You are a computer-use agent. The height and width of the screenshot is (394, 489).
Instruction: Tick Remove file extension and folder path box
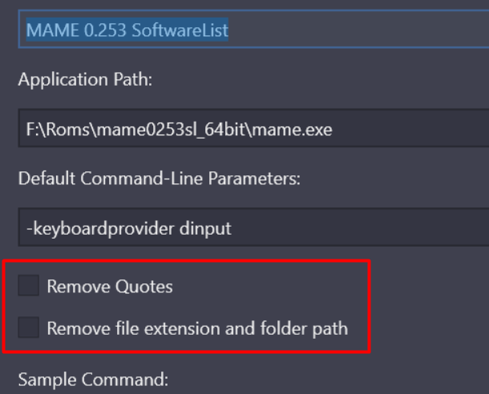(x=28, y=328)
